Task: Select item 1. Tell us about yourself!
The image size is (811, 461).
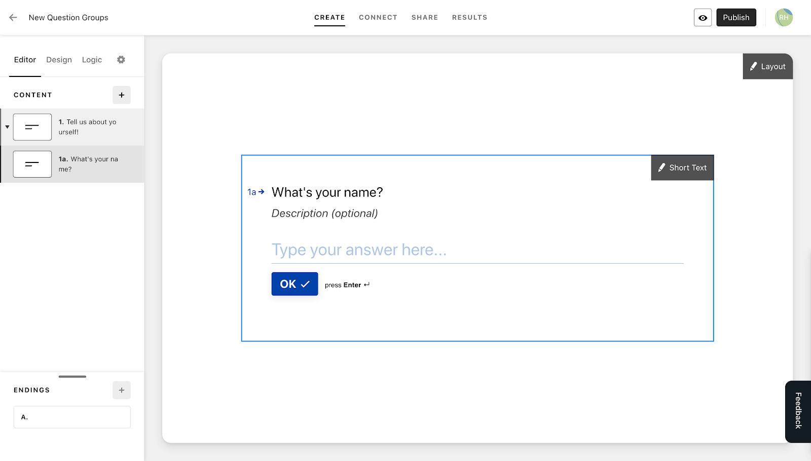Action: (72, 127)
